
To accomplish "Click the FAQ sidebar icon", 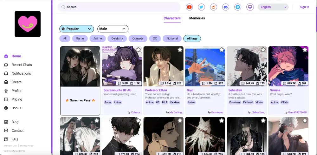I will pyautogui.click(x=6, y=139).
